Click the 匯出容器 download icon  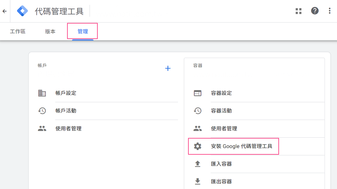click(197, 182)
